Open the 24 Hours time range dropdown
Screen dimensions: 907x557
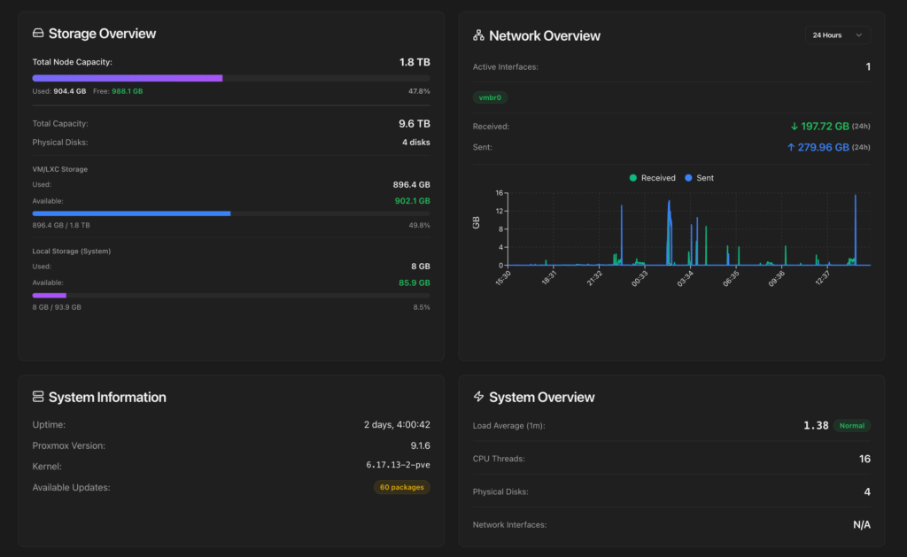835,35
